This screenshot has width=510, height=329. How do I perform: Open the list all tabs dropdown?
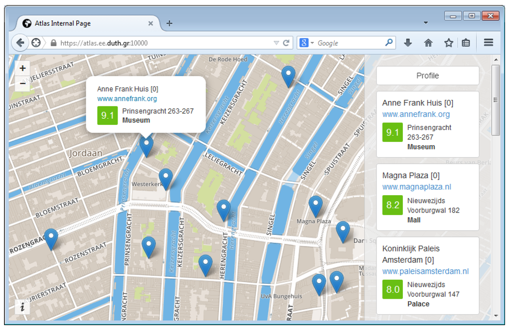[x=426, y=23]
